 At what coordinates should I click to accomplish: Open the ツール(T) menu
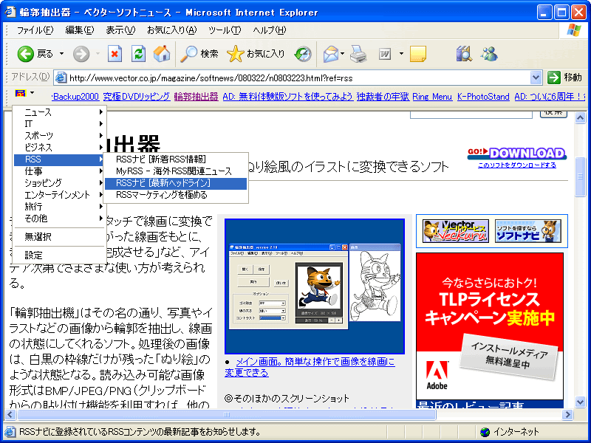[225, 30]
